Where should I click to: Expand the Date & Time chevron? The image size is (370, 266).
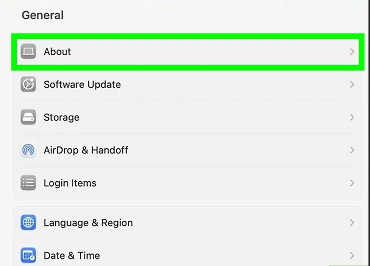pos(352,255)
